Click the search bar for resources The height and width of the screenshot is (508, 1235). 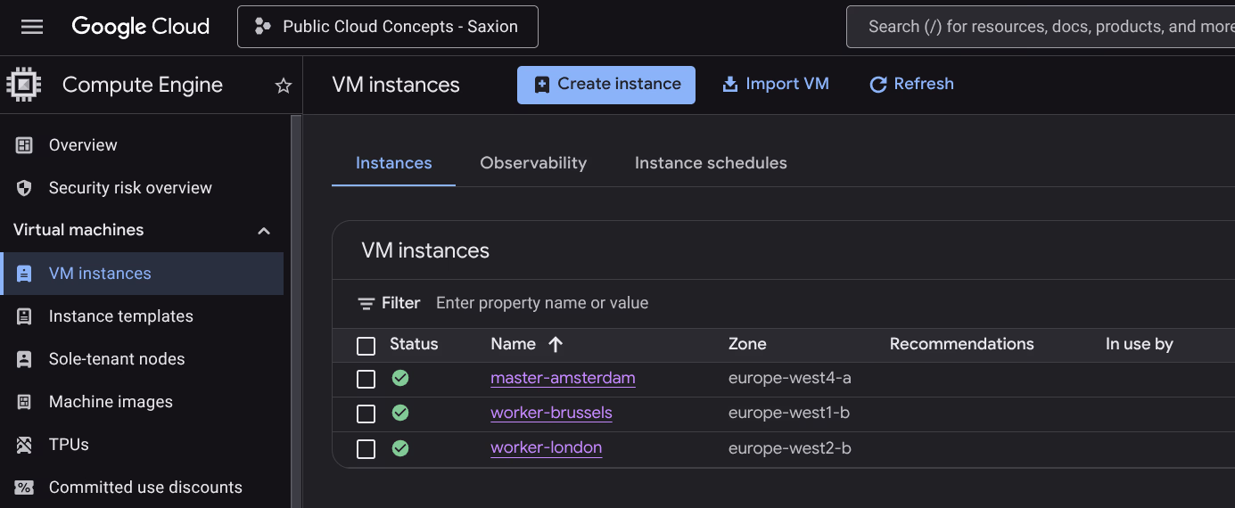1041,27
